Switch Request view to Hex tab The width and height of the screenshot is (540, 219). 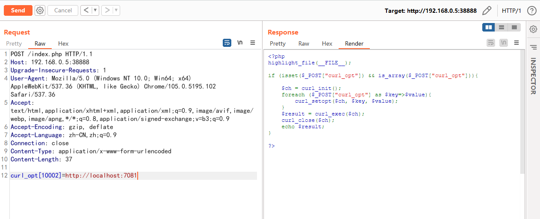pos(63,43)
